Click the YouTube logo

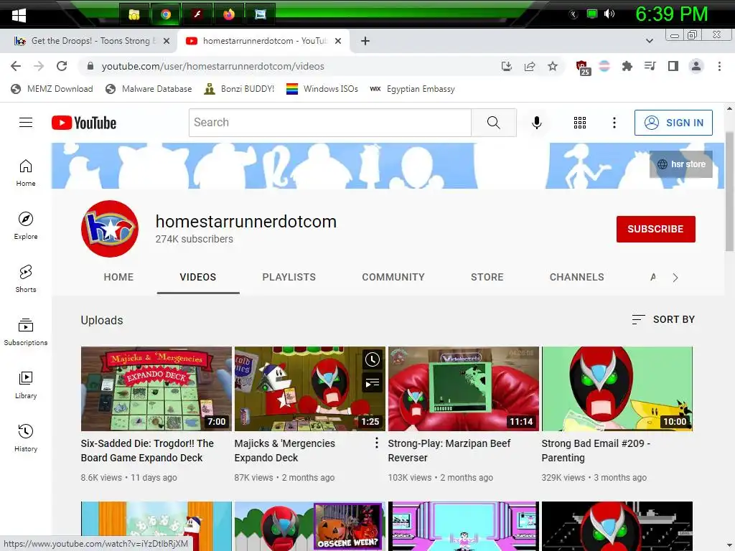[84, 123]
